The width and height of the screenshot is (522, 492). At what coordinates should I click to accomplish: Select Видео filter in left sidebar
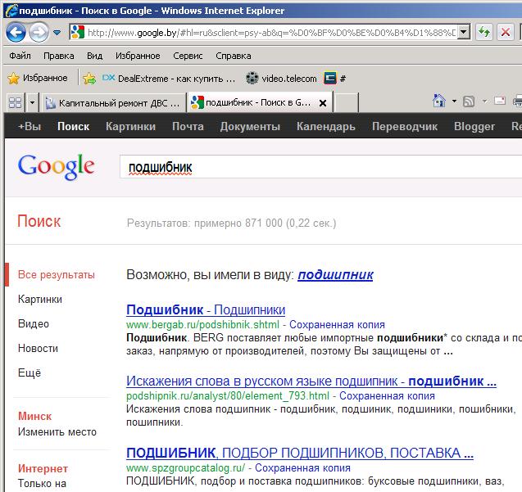tap(34, 323)
